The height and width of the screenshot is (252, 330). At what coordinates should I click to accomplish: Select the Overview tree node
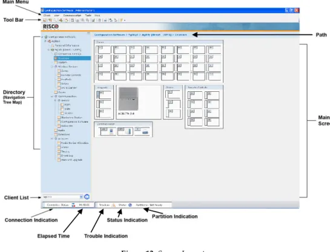(73, 58)
